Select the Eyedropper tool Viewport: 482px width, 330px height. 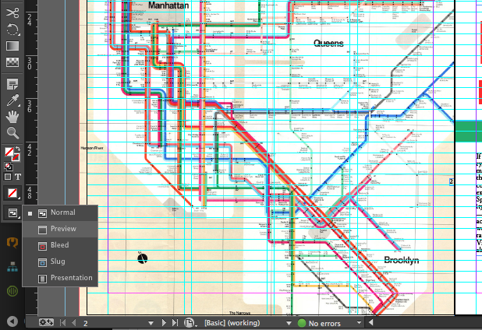pos(12,100)
